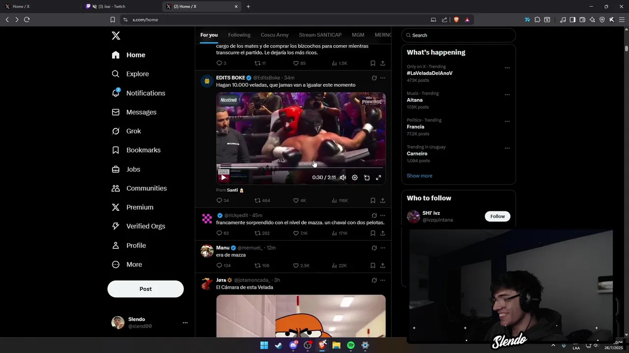Open Santi source link under video
The width and height of the screenshot is (629, 353).
pyautogui.click(x=235, y=190)
